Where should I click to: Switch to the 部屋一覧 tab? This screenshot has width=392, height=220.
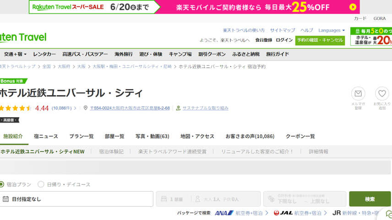click(x=114, y=136)
